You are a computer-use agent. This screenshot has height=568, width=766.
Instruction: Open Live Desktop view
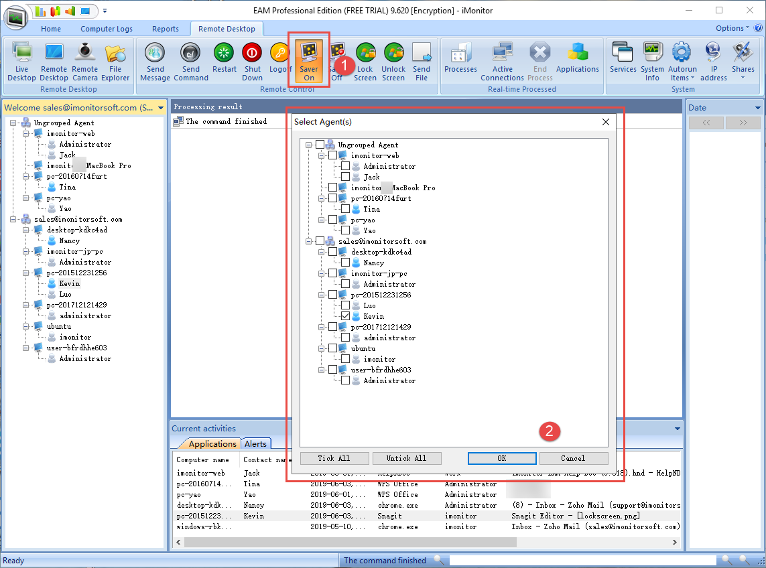coord(22,62)
